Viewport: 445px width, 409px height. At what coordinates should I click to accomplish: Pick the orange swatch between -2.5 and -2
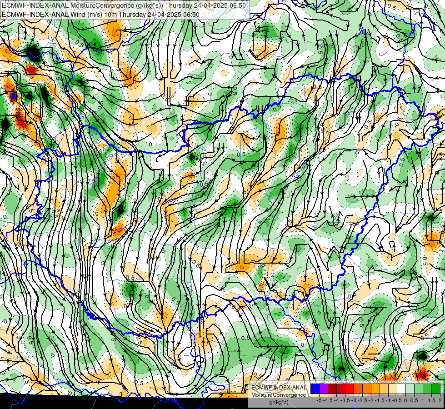pyautogui.click(x=367, y=389)
